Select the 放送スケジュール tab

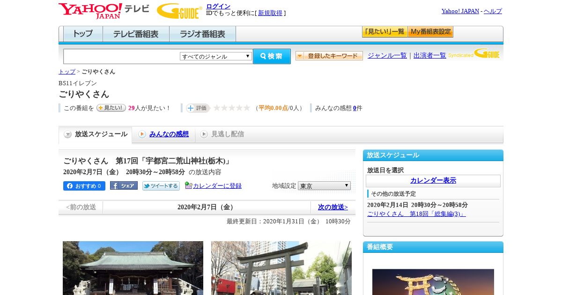coord(95,134)
